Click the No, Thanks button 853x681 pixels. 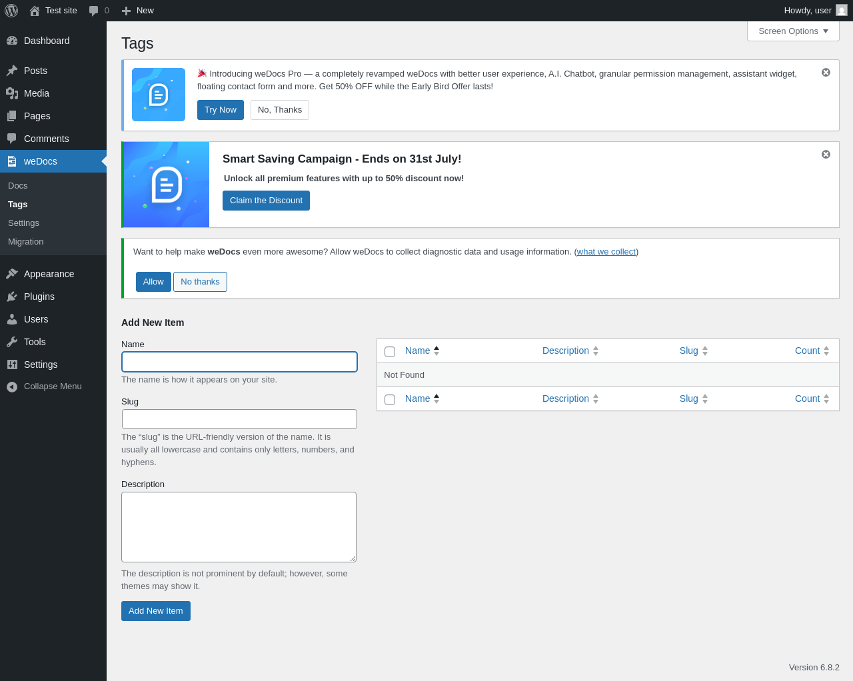click(x=280, y=110)
